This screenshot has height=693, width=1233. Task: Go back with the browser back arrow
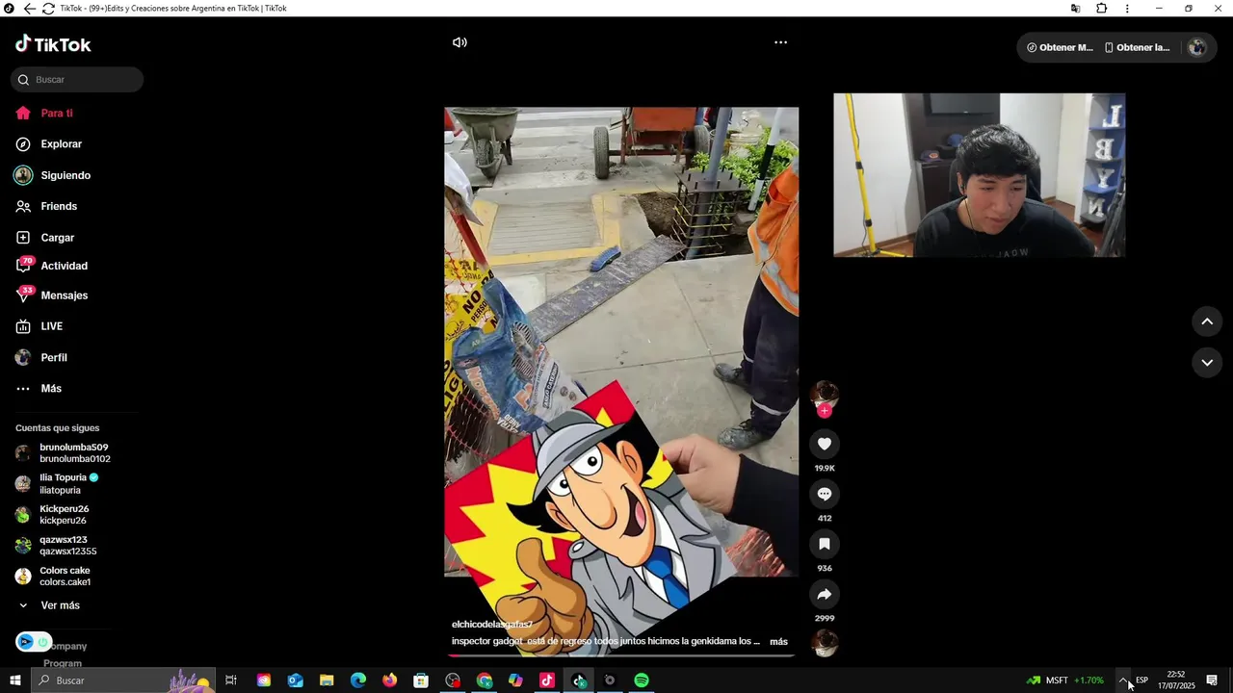30,9
